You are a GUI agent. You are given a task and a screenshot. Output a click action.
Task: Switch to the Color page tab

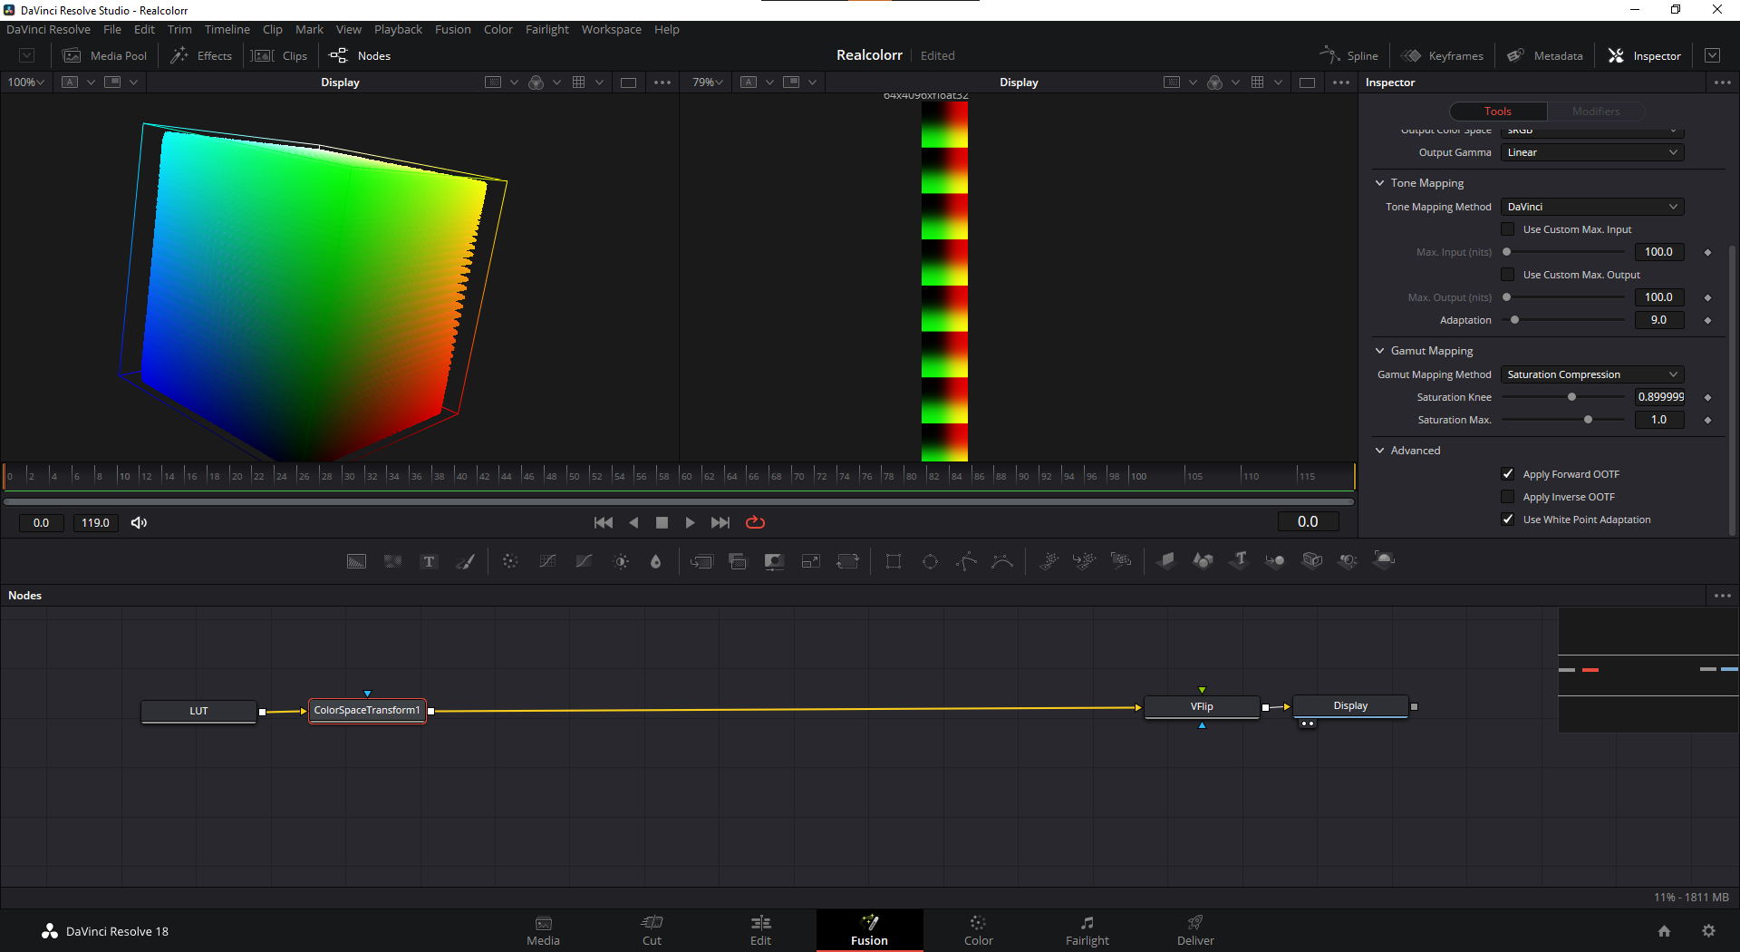point(978,930)
